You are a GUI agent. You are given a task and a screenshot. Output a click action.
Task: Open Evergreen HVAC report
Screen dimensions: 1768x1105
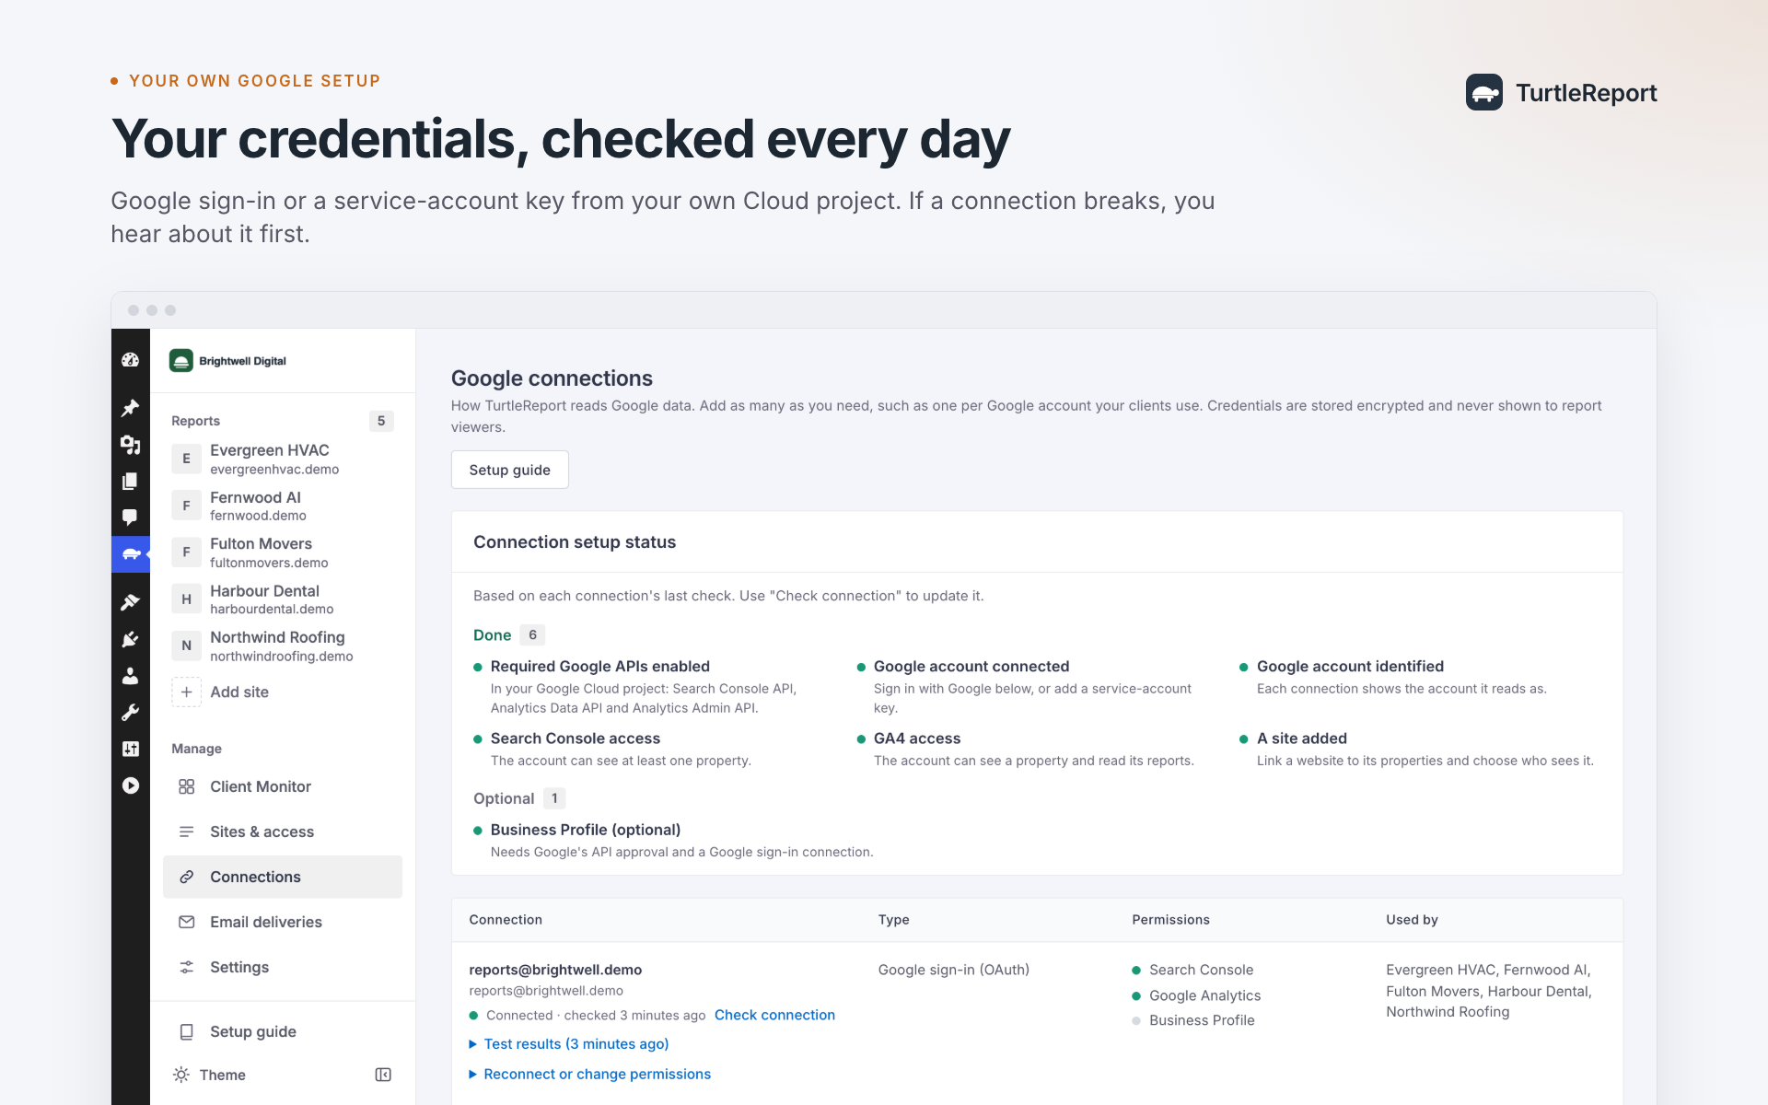tap(283, 459)
